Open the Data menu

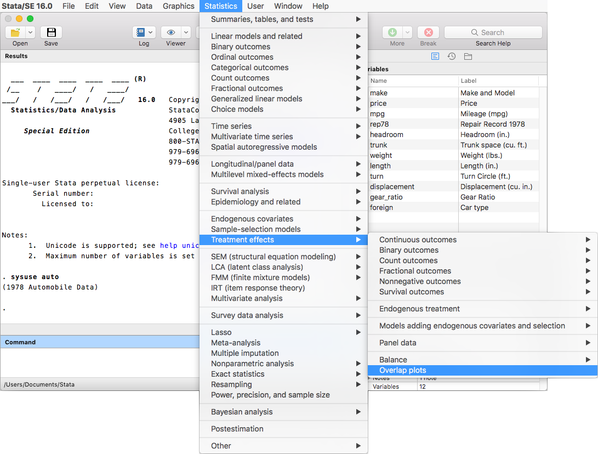(x=144, y=6)
